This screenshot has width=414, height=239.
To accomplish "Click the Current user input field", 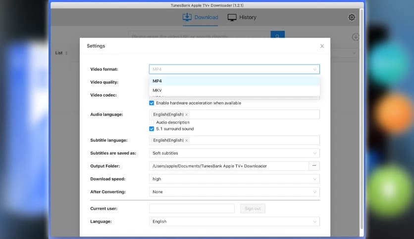I will (192, 208).
